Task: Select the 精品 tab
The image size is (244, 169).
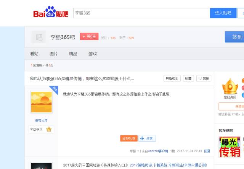Action: 73,54
